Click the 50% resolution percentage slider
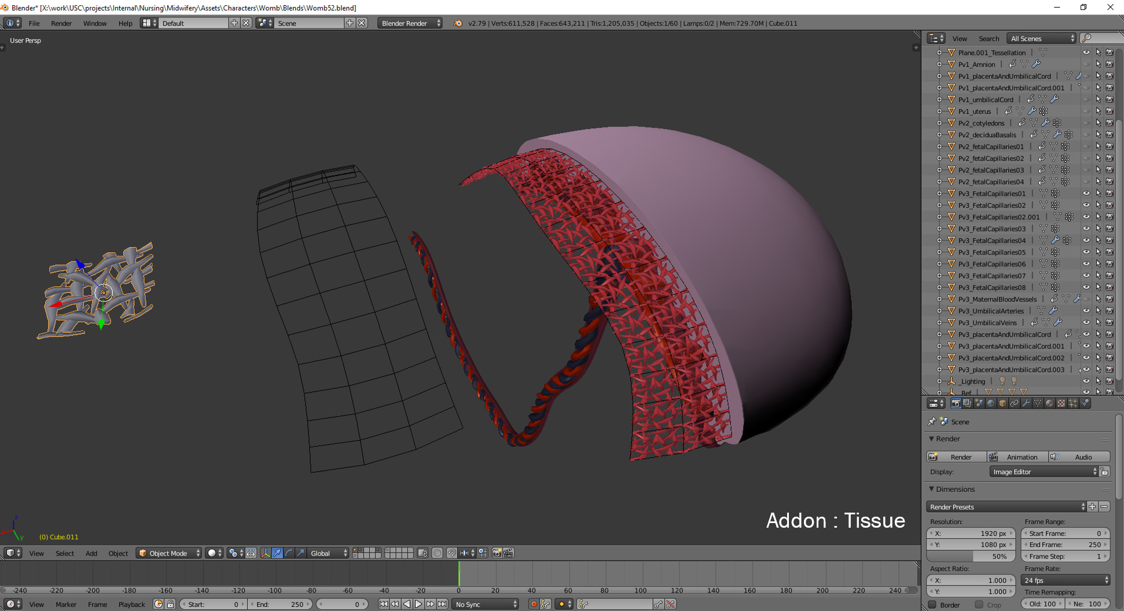Screen dimensions: 1124x611 (971, 556)
